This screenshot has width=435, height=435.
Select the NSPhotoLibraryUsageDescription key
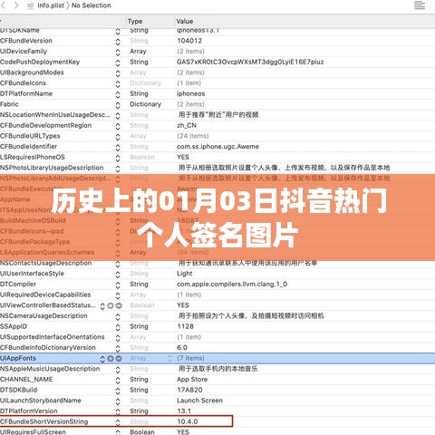pos(52,168)
